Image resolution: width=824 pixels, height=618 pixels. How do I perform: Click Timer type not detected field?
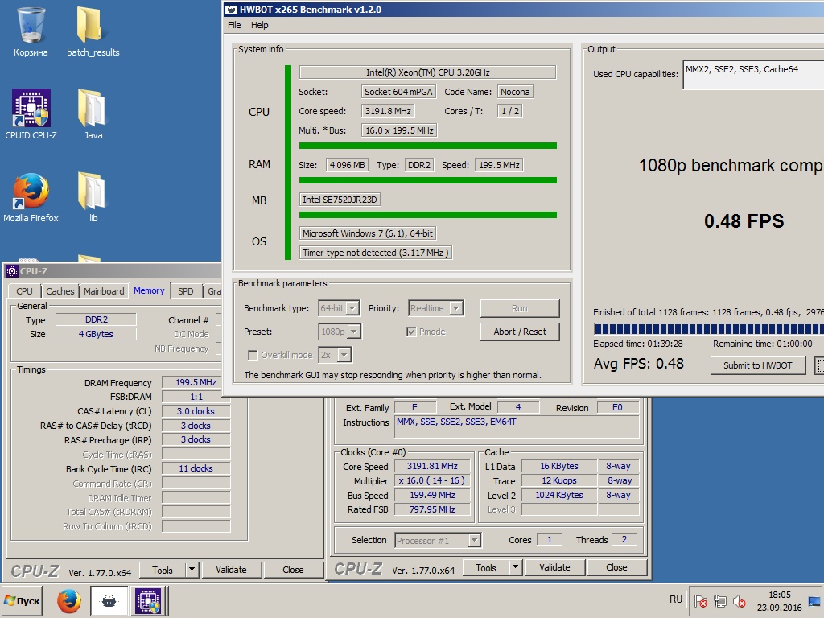coord(375,253)
